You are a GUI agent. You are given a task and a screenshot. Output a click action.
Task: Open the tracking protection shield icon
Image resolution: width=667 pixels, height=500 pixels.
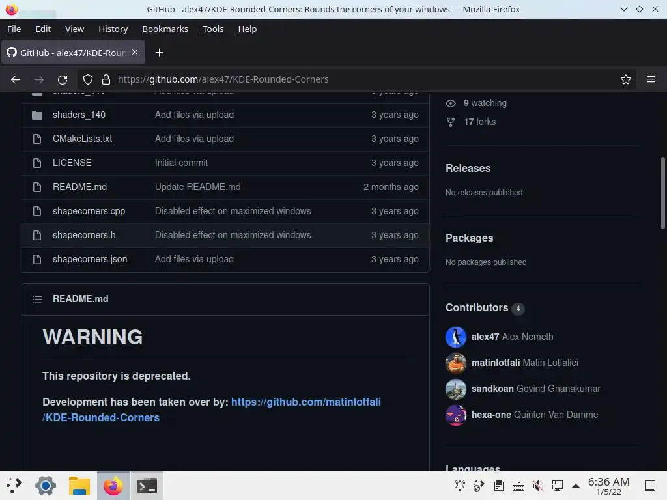88,79
